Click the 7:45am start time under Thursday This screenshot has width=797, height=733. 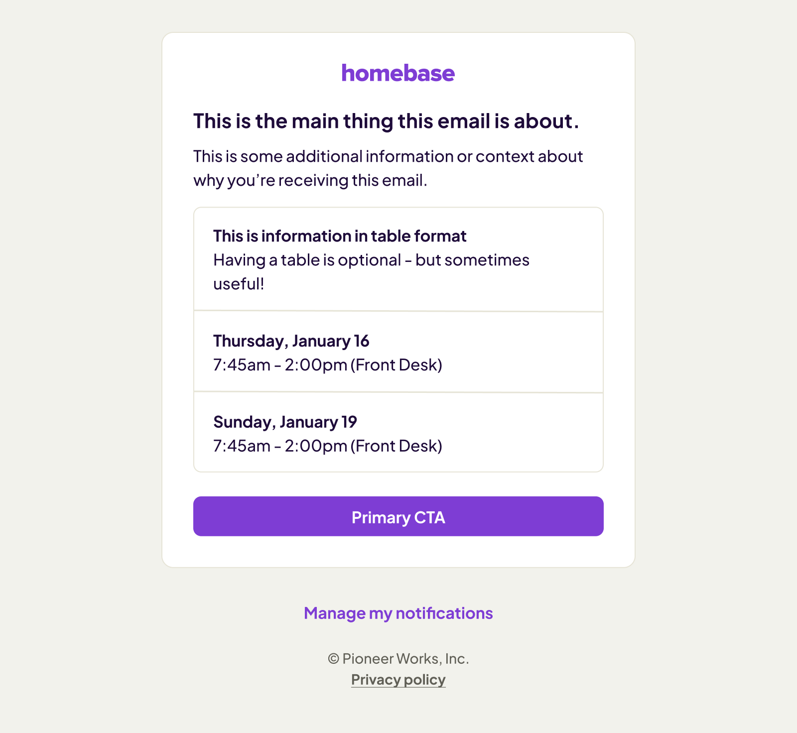coord(242,365)
